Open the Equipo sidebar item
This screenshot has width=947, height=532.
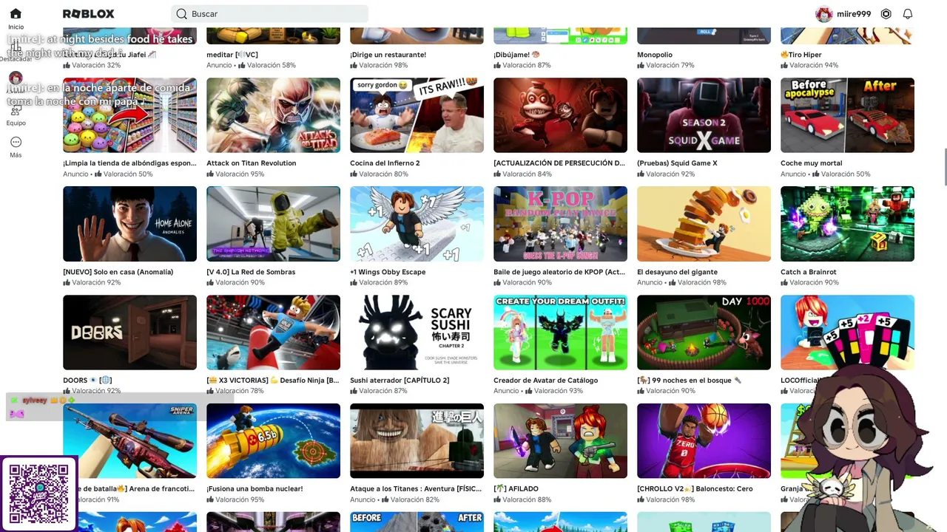click(x=16, y=115)
